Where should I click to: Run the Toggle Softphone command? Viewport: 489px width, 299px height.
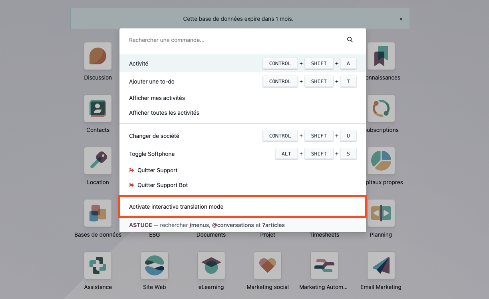coord(243,154)
